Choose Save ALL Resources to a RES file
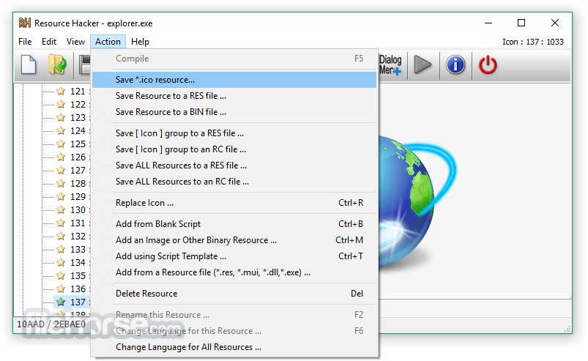This screenshot has width=588, height=361. 234,165
